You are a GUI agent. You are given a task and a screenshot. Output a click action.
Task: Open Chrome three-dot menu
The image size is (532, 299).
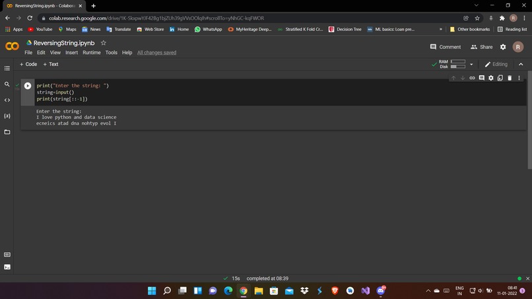point(524,18)
